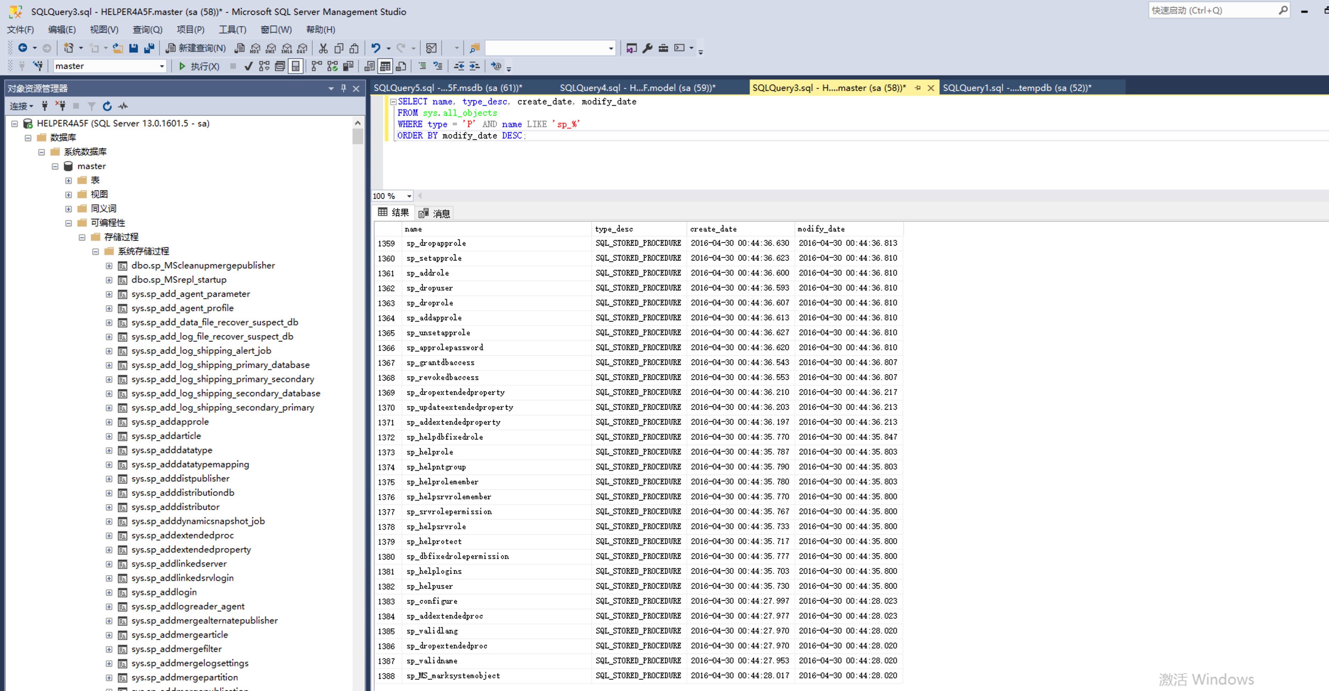Click the name column header
1329x691 pixels.
click(496, 229)
